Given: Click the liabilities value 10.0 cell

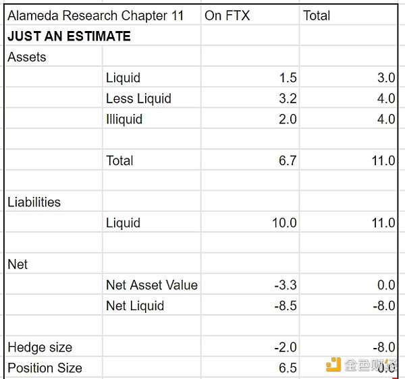Looking at the screenshot, I should coord(284,223).
